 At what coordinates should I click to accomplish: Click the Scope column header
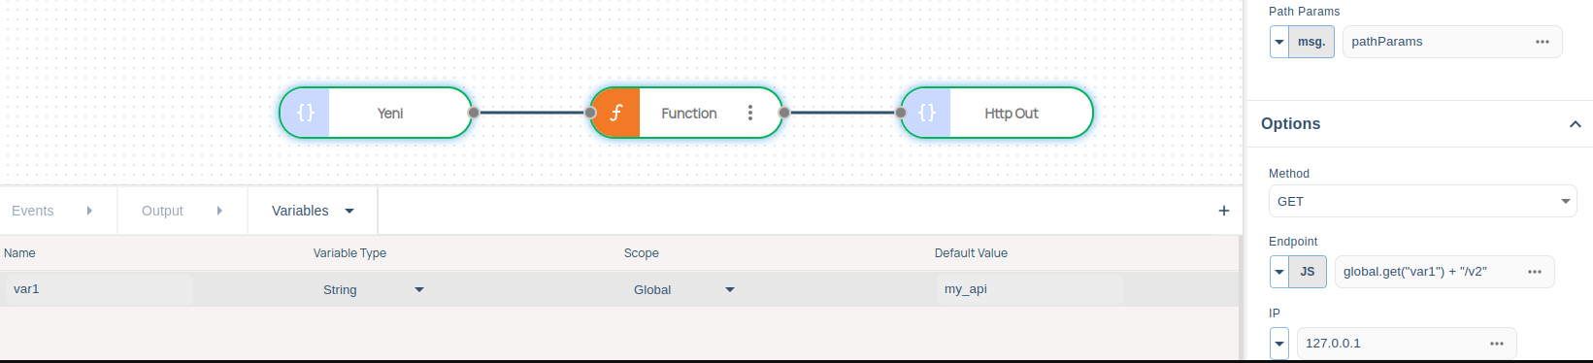[642, 253]
